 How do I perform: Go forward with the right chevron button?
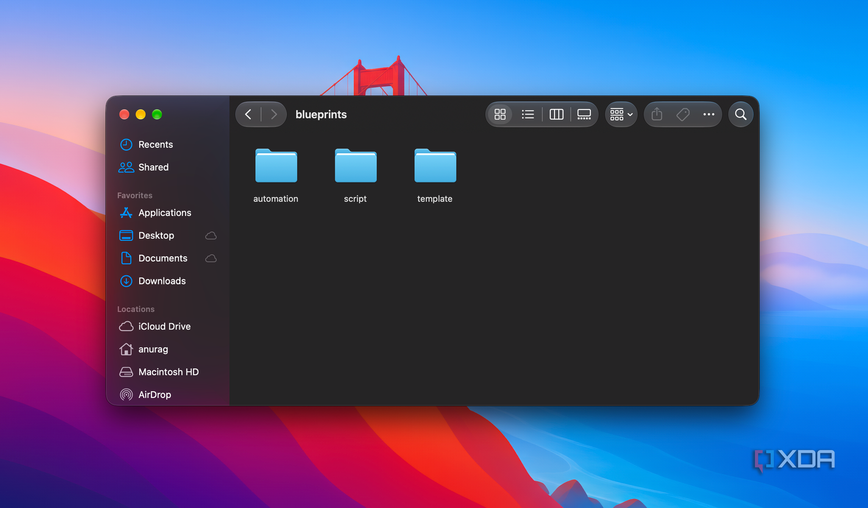pos(274,114)
